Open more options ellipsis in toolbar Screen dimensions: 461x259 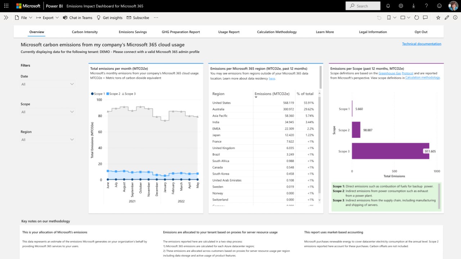click(156, 18)
